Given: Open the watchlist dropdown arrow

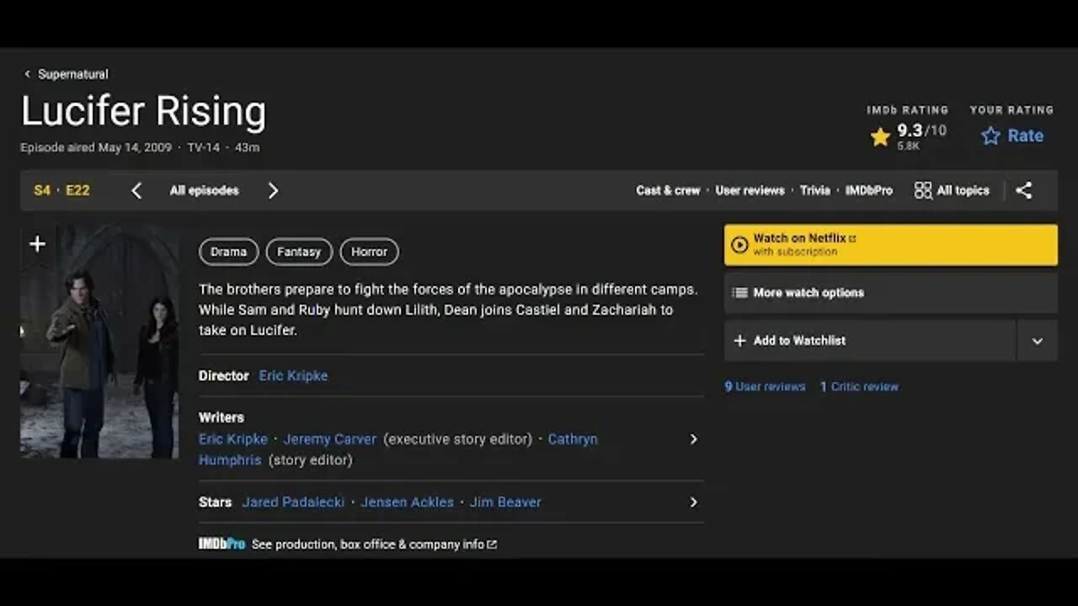Looking at the screenshot, I should (x=1038, y=340).
